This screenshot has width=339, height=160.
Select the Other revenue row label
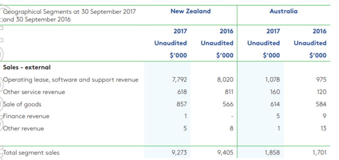click(x=23, y=129)
